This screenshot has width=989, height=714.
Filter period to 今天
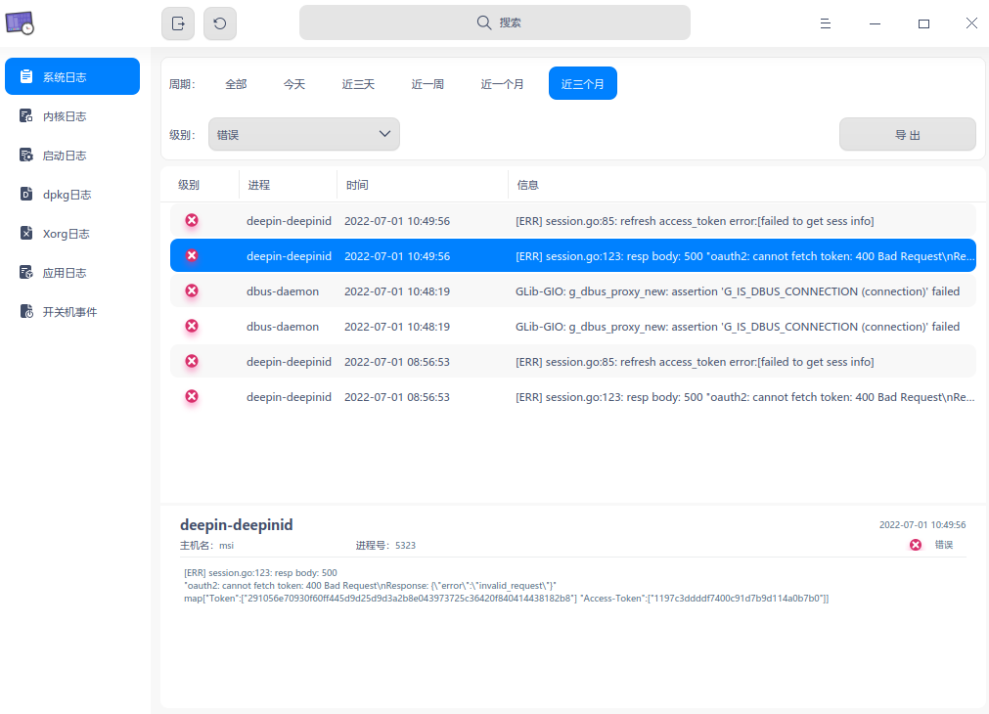coord(294,84)
